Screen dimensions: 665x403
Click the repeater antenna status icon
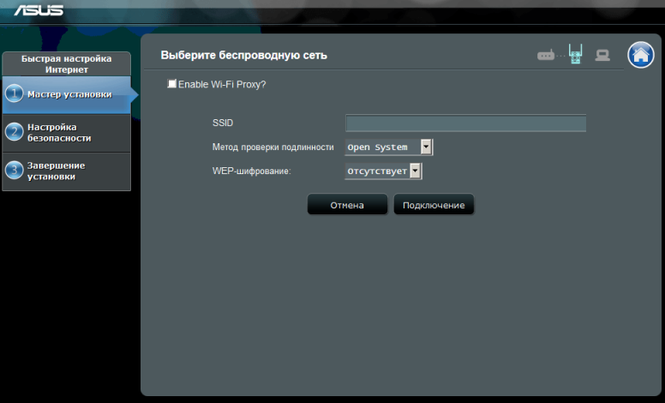pyautogui.click(x=576, y=54)
